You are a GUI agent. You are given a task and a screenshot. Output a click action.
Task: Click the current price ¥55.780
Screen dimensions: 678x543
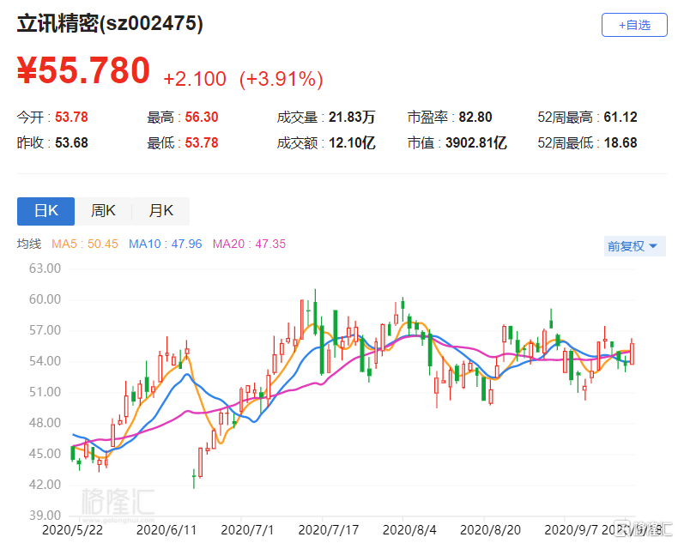click(x=83, y=70)
